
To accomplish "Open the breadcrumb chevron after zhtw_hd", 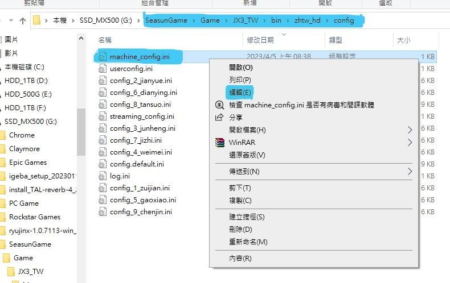I will coord(327,20).
